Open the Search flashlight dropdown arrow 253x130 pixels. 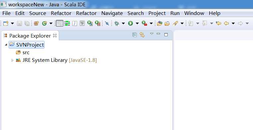182,24
